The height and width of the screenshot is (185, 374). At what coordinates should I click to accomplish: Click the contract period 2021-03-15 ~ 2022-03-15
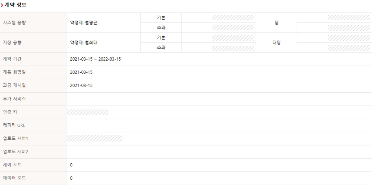[x=95, y=59]
